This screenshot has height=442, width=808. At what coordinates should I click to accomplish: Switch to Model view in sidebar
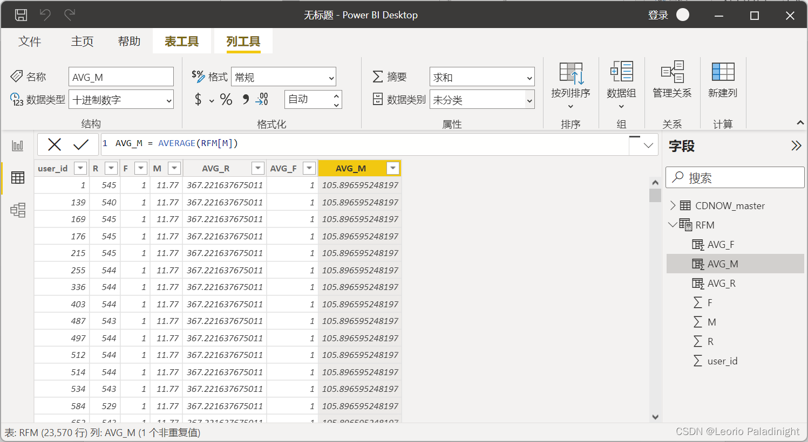18,210
